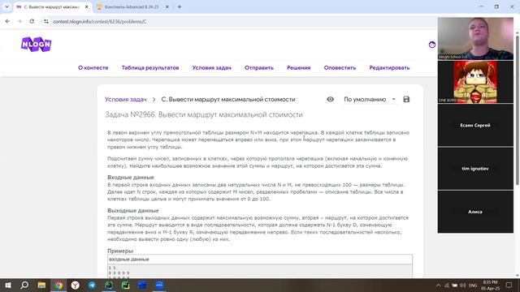The height and width of the screenshot is (292, 520).
Task: Click the 'Выходные данные' heading
Action: coord(133,210)
